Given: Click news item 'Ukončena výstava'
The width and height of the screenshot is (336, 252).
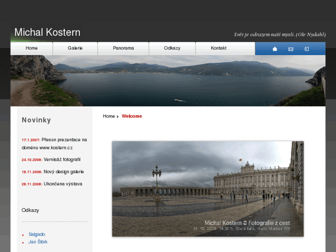Looking at the screenshot, I should coord(63,184).
